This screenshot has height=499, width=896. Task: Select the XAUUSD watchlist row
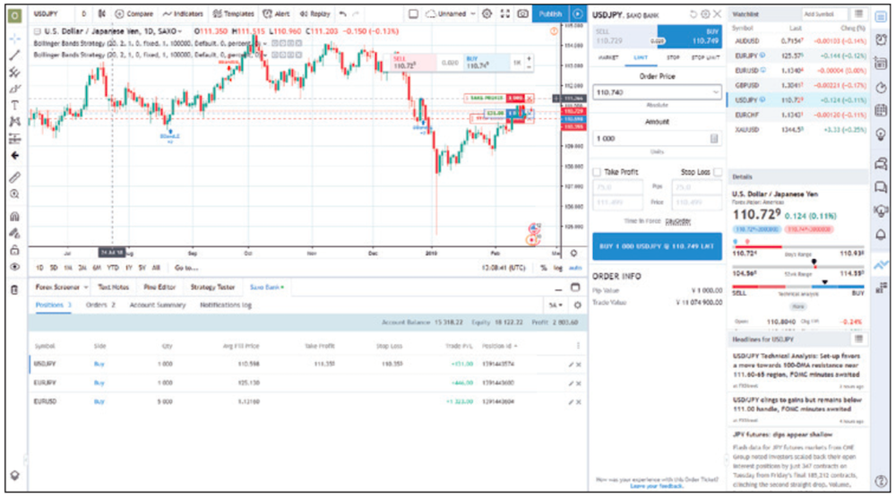[x=797, y=130]
